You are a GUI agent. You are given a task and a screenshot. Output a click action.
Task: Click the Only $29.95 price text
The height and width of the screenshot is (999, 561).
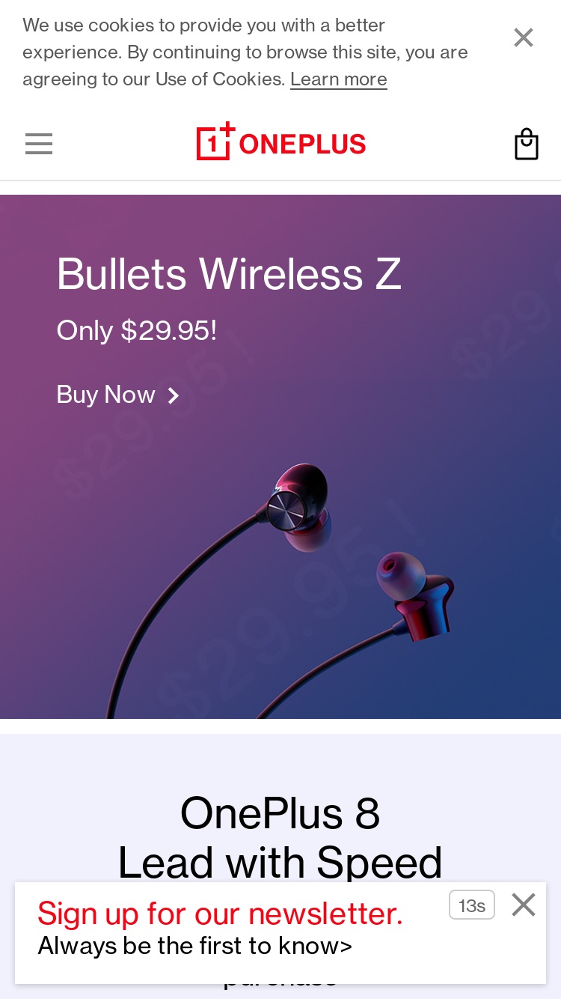click(137, 330)
